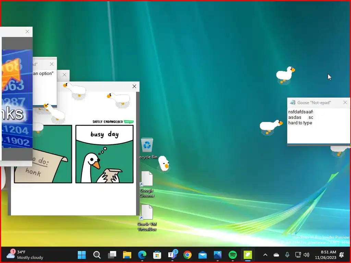The height and width of the screenshot is (263, 351).
Task: Click the goose left of the Not-epad window
Action: (271, 127)
